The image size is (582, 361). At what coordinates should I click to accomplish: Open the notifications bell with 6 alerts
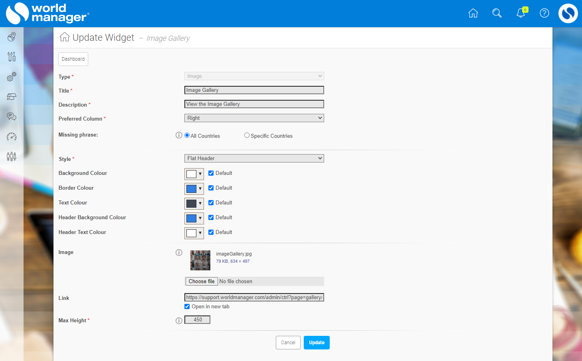521,13
